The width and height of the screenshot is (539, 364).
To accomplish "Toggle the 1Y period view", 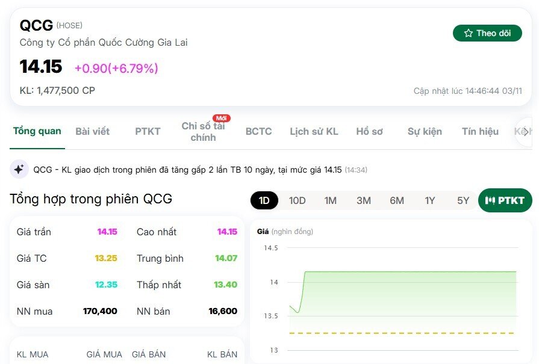I will (x=430, y=200).
